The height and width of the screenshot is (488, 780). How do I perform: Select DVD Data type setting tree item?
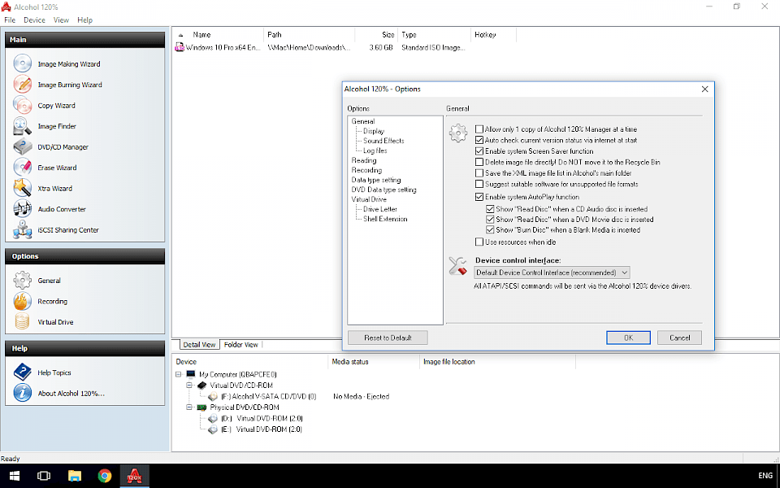[384, 190]
